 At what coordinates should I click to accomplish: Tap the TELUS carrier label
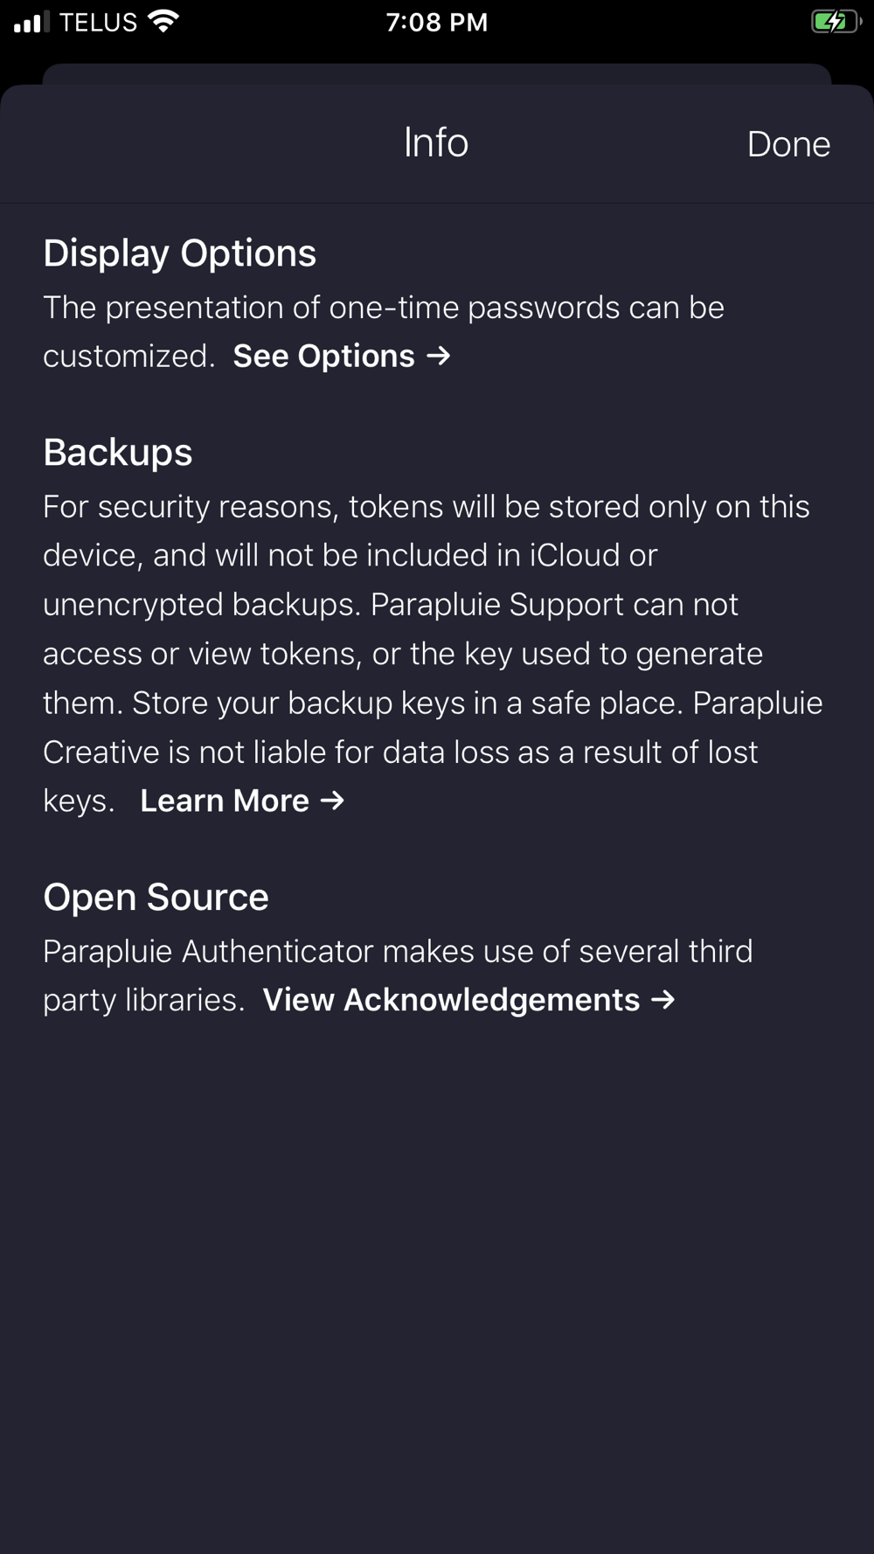coord(98,22)
